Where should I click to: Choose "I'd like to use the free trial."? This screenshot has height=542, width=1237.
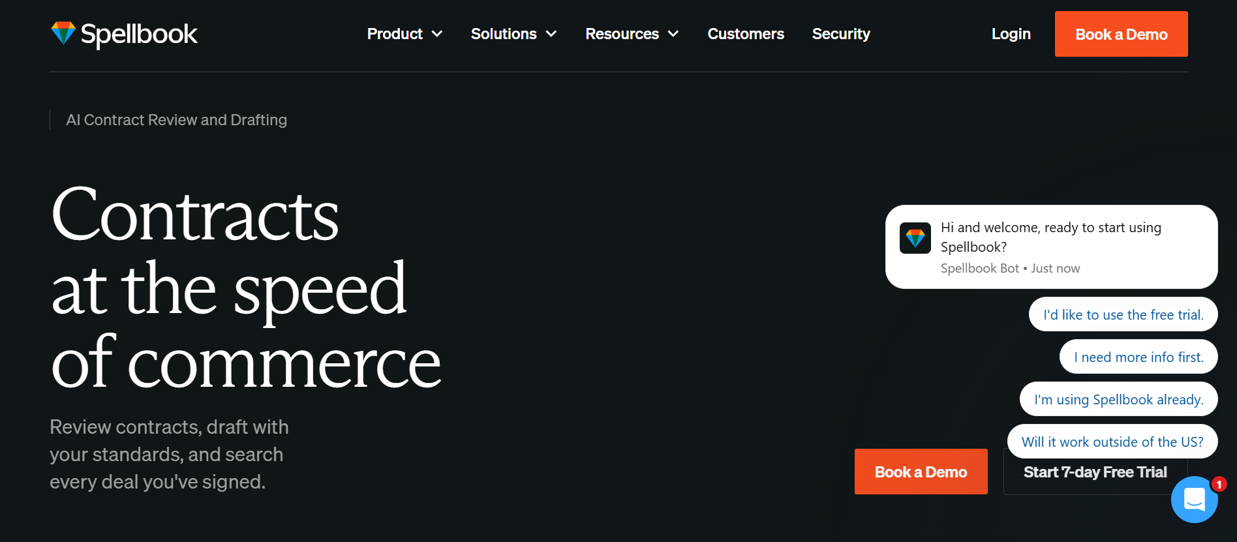pyautogui.click(x=1123, y=314)
